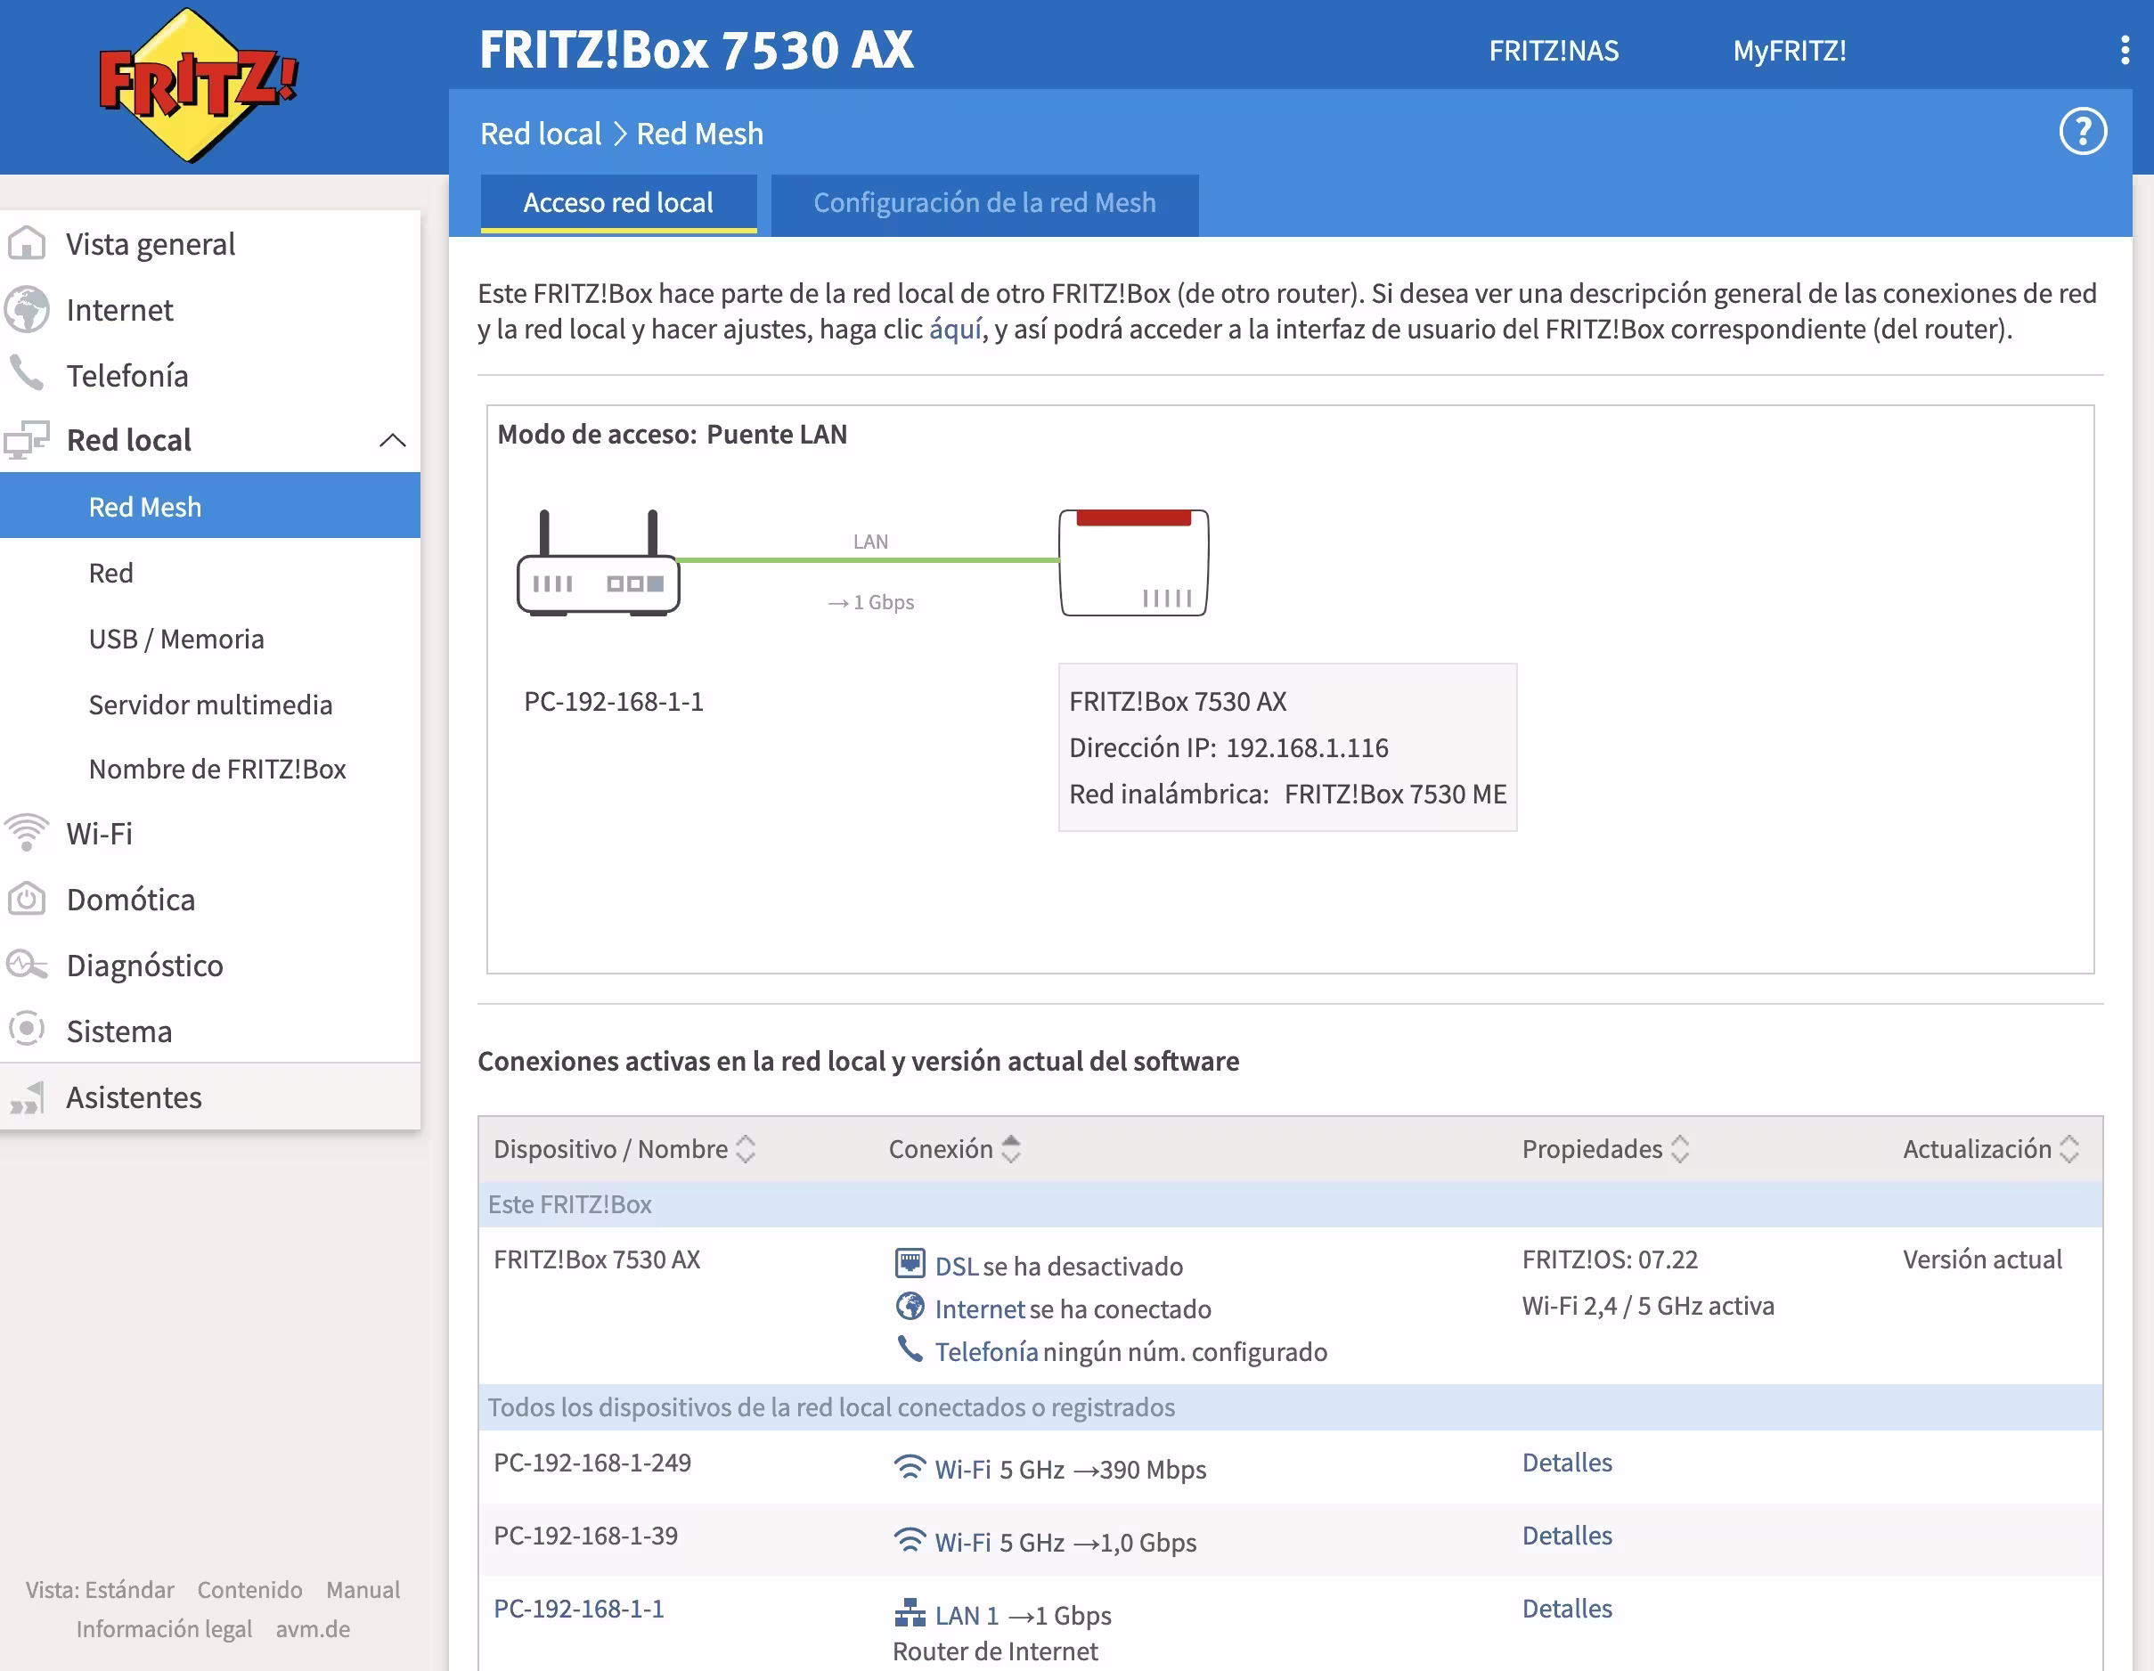2154x1671 pixels.
Task: Click the Vista general house icon
Action: [27, 242]
